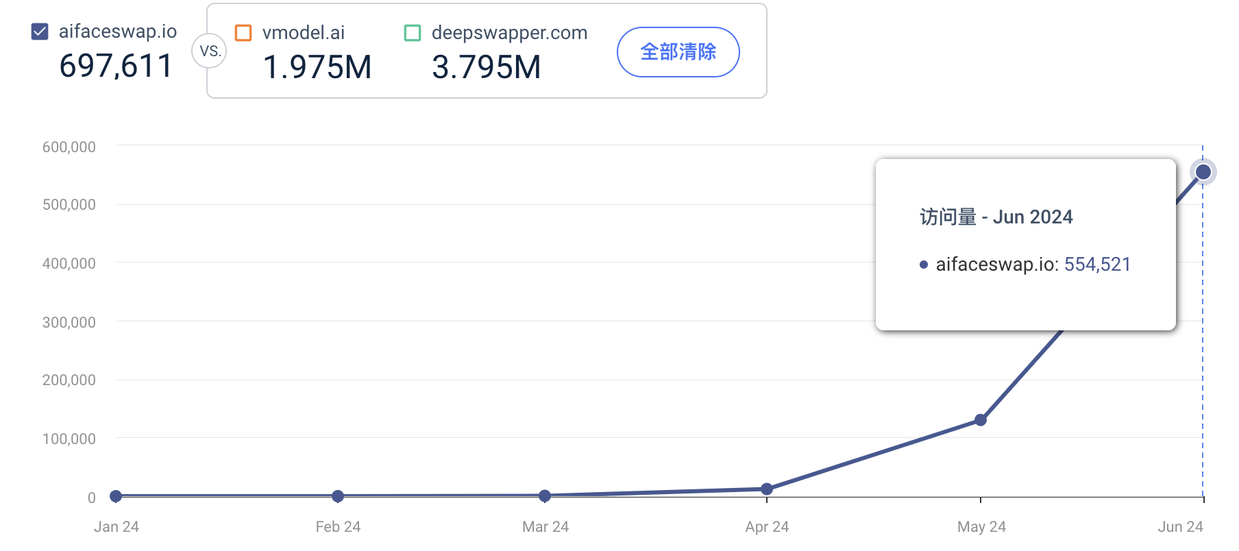Click the 697,611 visits value
1239x551 pixels.
pyautogui.click(x=116, y=66)
